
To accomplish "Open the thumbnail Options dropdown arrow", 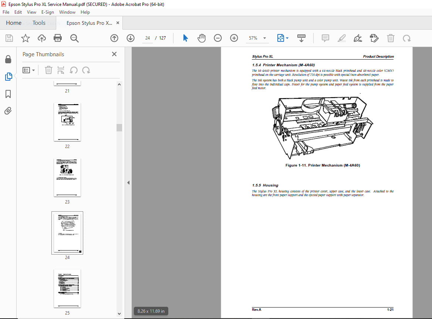I will [33, 70].
